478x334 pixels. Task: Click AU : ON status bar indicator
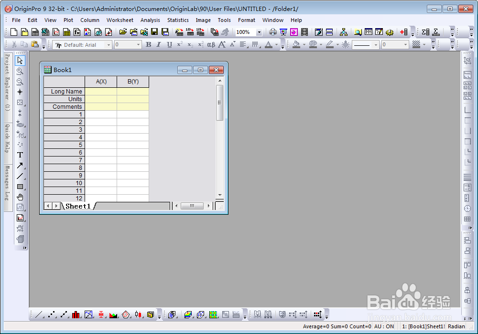[x=384, y=326]
